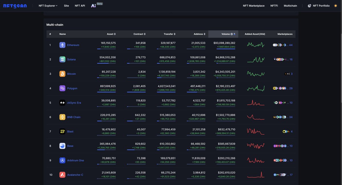Select the Polygon chain logo icon
Viewport: 342px width, 185px height.
[62, 88]
